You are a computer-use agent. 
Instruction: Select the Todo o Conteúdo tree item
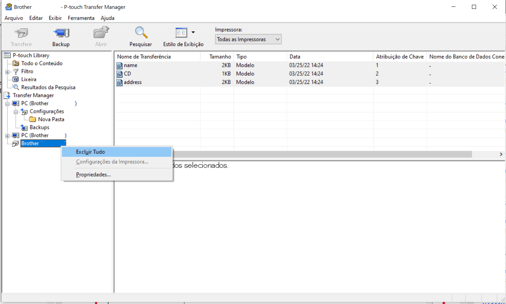42,63
